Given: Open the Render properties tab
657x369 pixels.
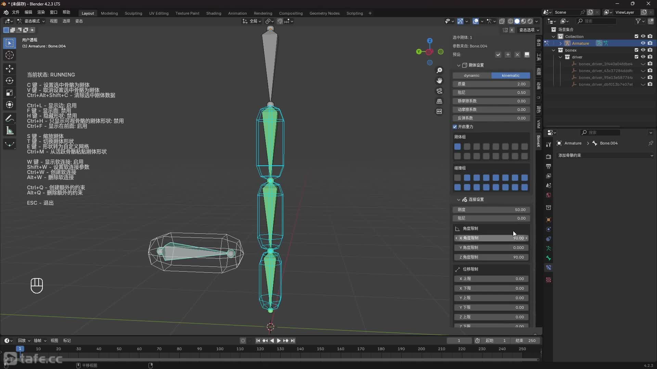Looking at the screenshot, I should coord(549,156).
